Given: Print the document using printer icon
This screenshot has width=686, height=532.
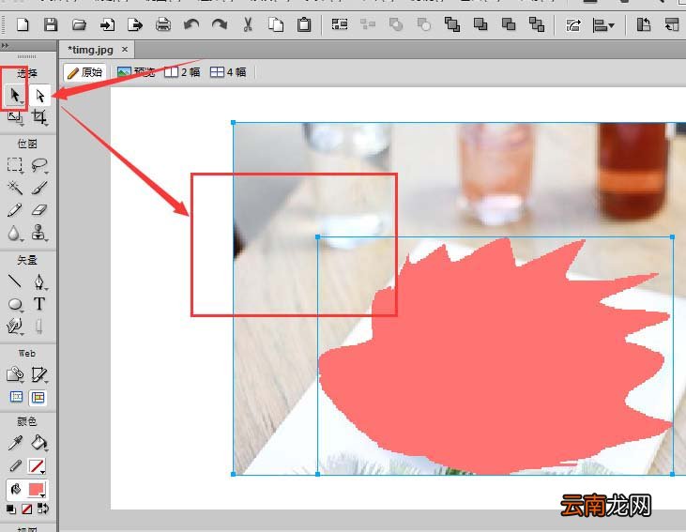Looking at the screenshot, I should coord(163,24).
